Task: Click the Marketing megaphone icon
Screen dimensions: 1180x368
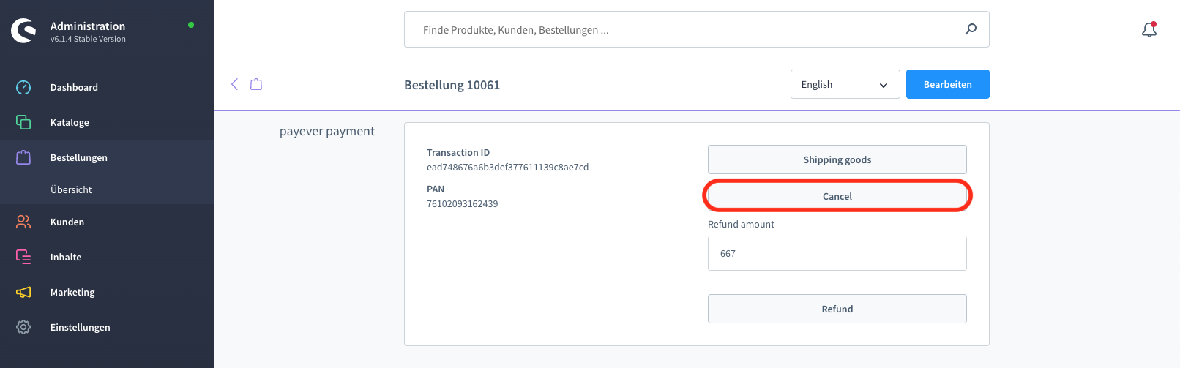Action: (x=23, y=292)
